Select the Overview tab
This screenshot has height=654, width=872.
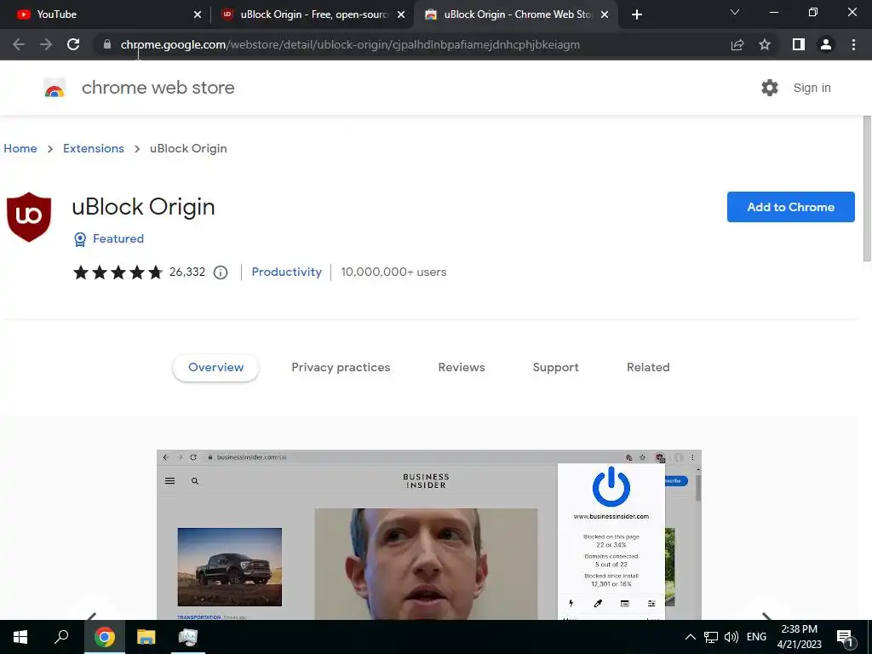click(215, 367)
